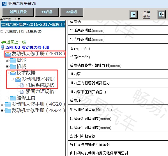Viewport: 168px width, 156px height.
Task: Click the 活塞销偏移里-朝推力侧 row
Action: coord(118,65)
